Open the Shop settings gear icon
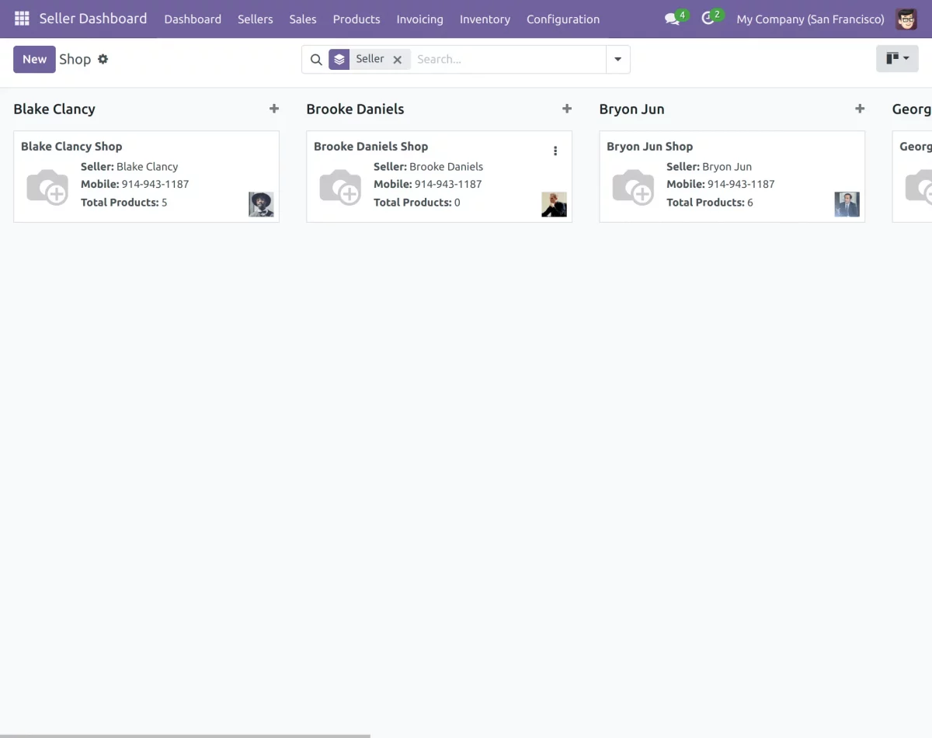This screenshot has width=932, height=738. click(103, 59)
